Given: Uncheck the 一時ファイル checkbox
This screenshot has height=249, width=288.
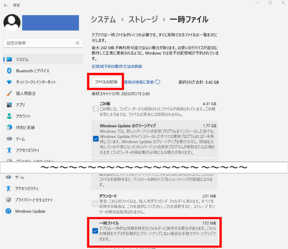Looking at the screenshot, I should pos(95,231).
